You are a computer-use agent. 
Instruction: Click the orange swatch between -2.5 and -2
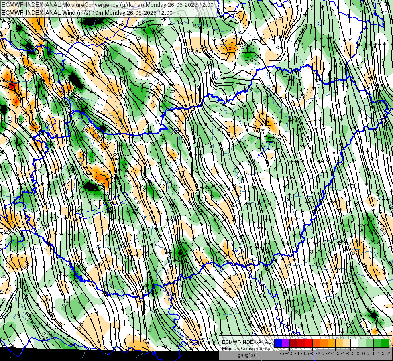pyautogui.click(x=324, y=343)
